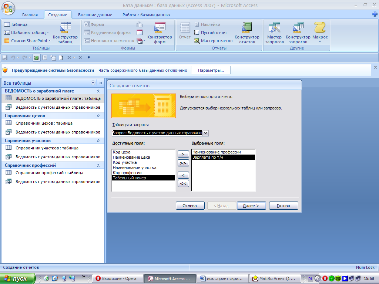This screenshot has height=284, width=379.
Task: Launch Конструктор отчетов
Action: (x=247, y=33)
